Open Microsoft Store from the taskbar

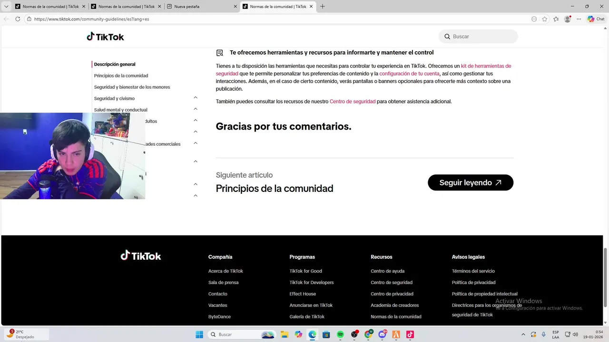point(326,334)
